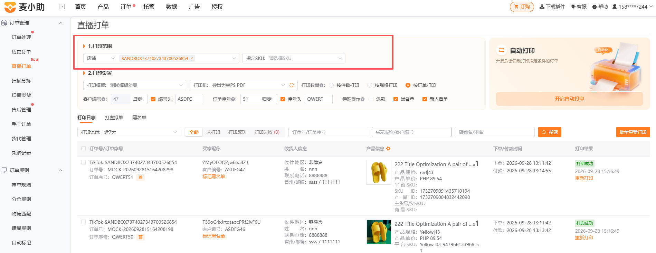Enable the 退款 checkbox
656x253 pixels.
(x=371, y=99)
